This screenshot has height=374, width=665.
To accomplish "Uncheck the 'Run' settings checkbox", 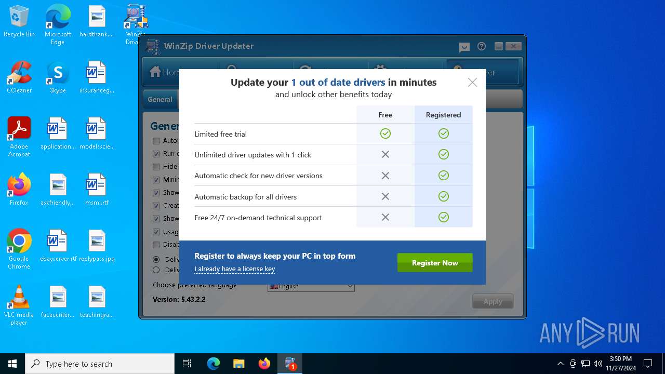I will [x=156, y=154].
